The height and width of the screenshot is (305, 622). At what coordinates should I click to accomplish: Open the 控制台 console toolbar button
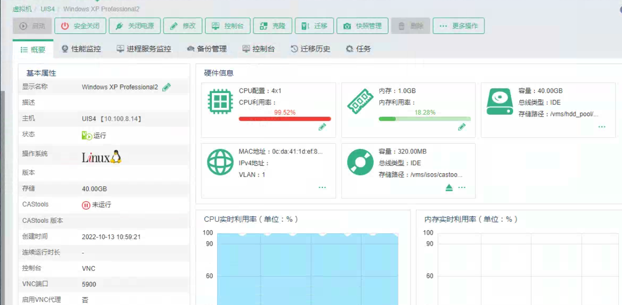tap(228, 26)
